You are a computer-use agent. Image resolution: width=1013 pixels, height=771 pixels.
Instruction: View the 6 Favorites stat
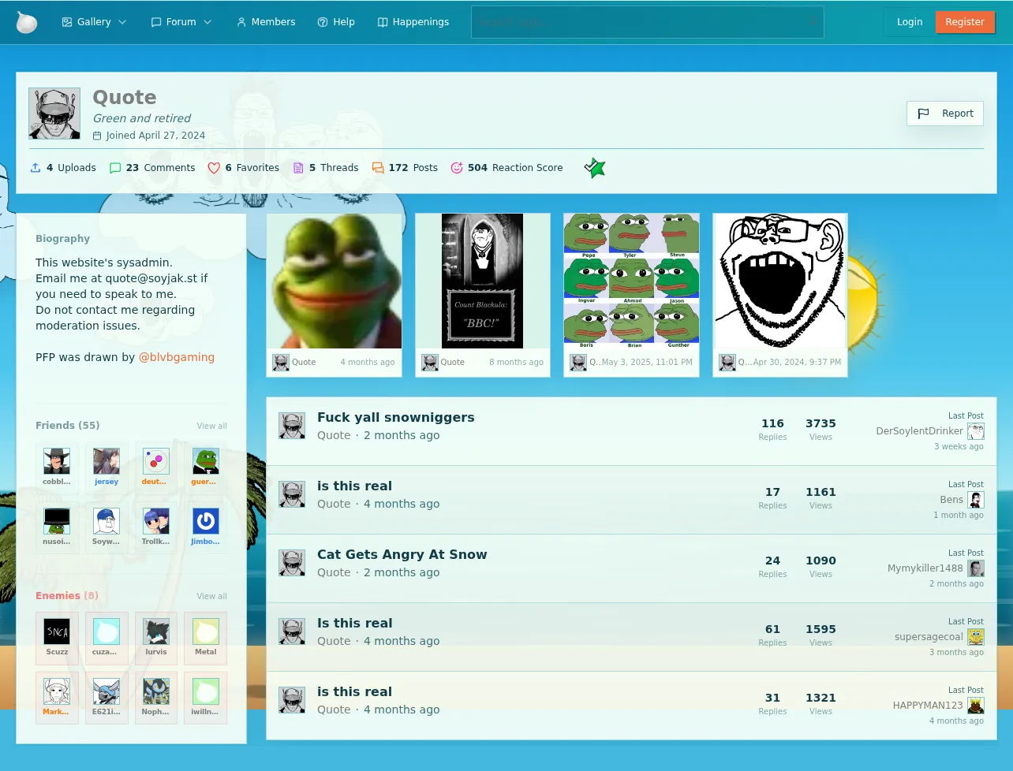244,168
